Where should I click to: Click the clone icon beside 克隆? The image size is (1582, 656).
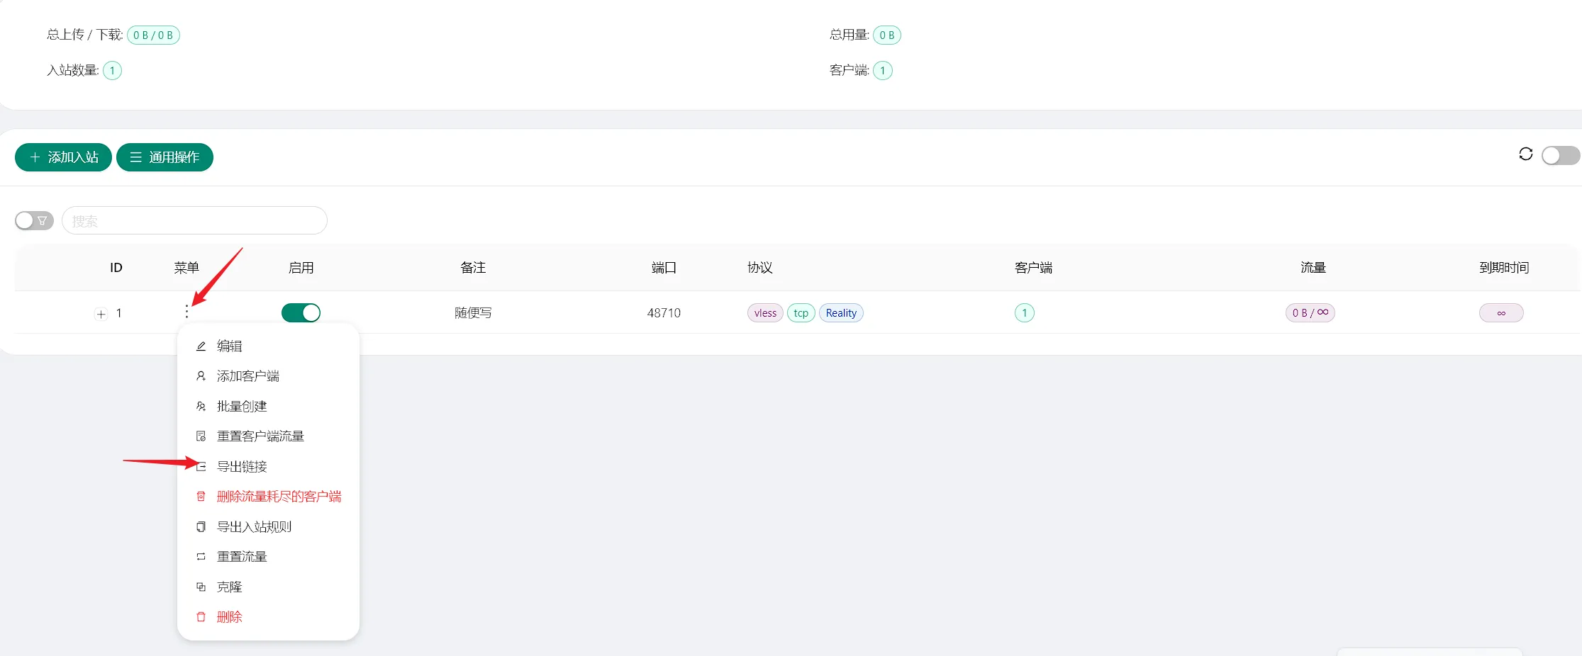(x=201, y=587)
